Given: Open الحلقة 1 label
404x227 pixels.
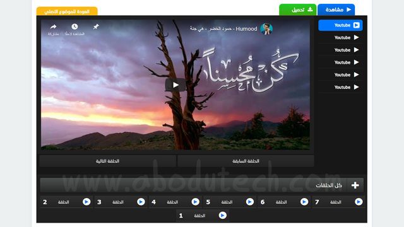Looking at the screenshot, I should coord(199,216).
